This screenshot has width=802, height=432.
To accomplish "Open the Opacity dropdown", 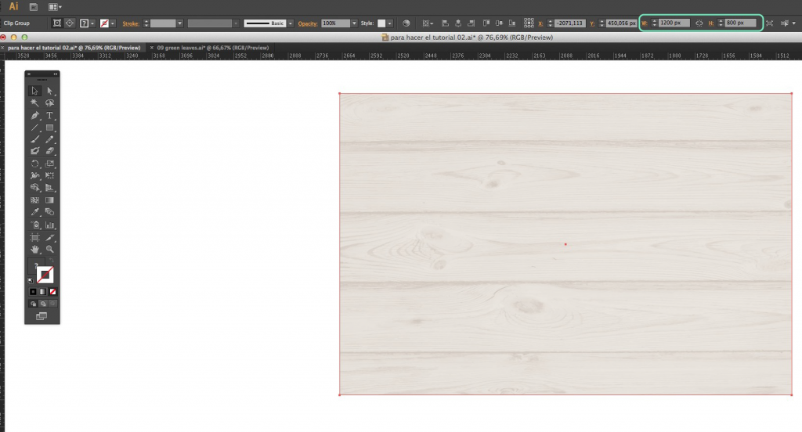I will 354,23.
